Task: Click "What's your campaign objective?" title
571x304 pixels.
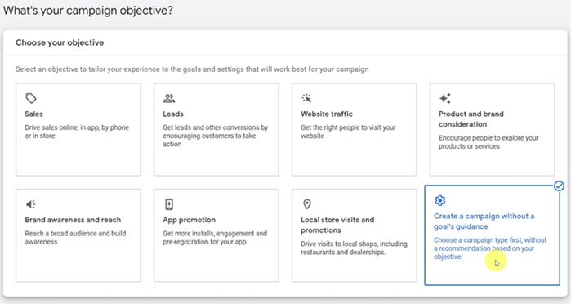Action: pyautogui.click(x=88, y=10)
